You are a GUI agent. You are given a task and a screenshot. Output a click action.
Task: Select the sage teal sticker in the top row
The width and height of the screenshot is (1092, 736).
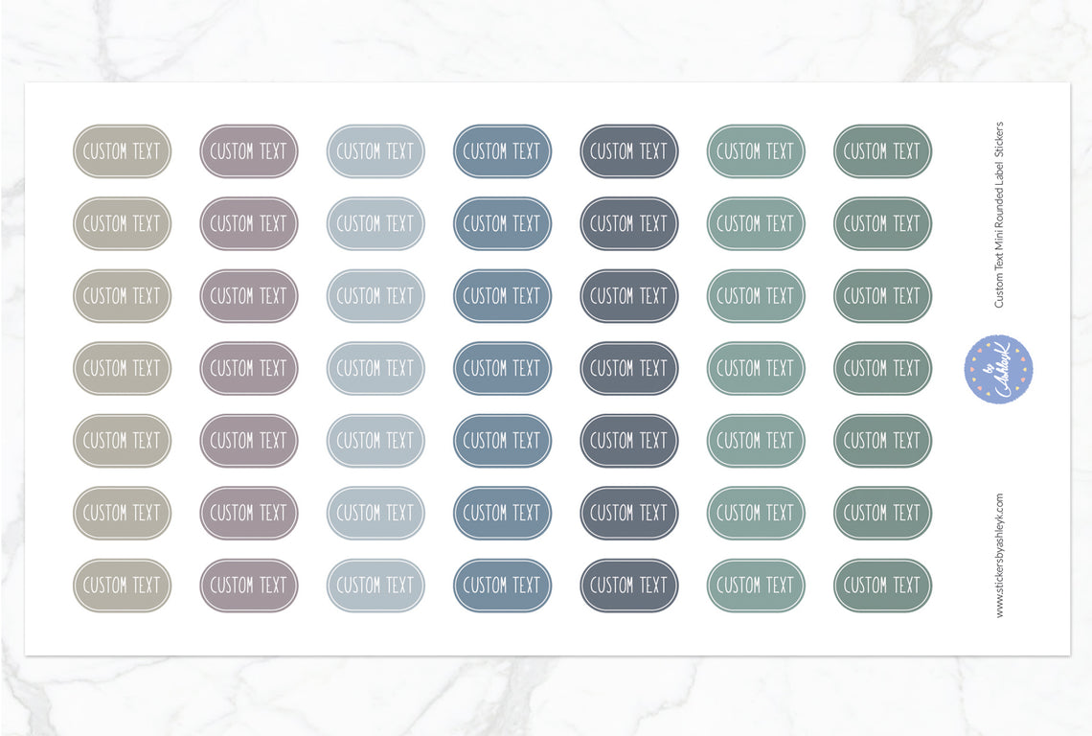click(x=756, y=151)
